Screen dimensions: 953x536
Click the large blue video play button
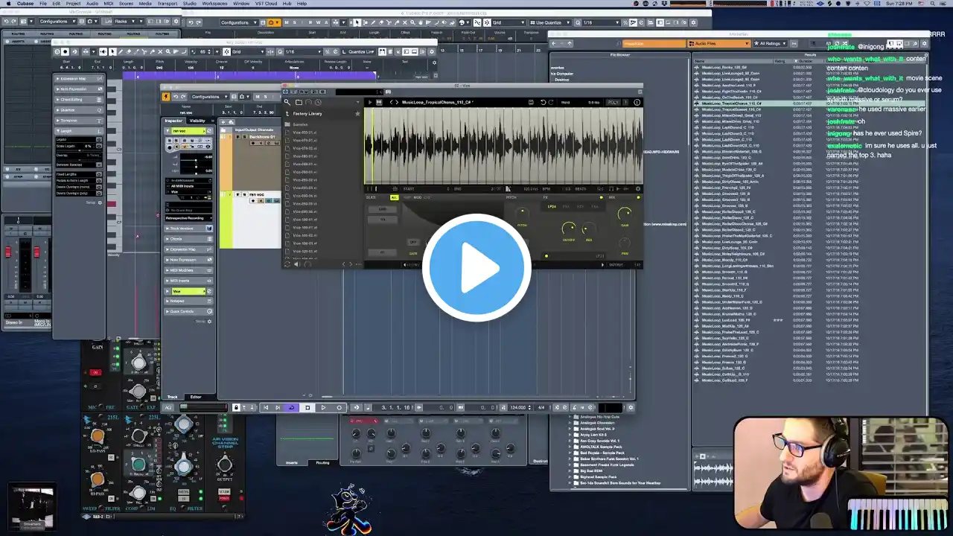(476, 268)
